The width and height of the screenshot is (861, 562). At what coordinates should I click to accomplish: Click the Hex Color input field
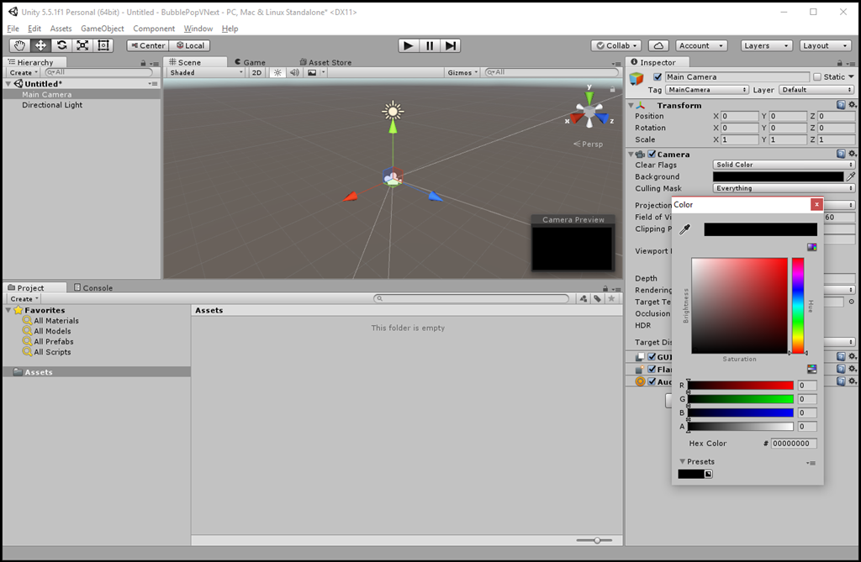point(794,444)
